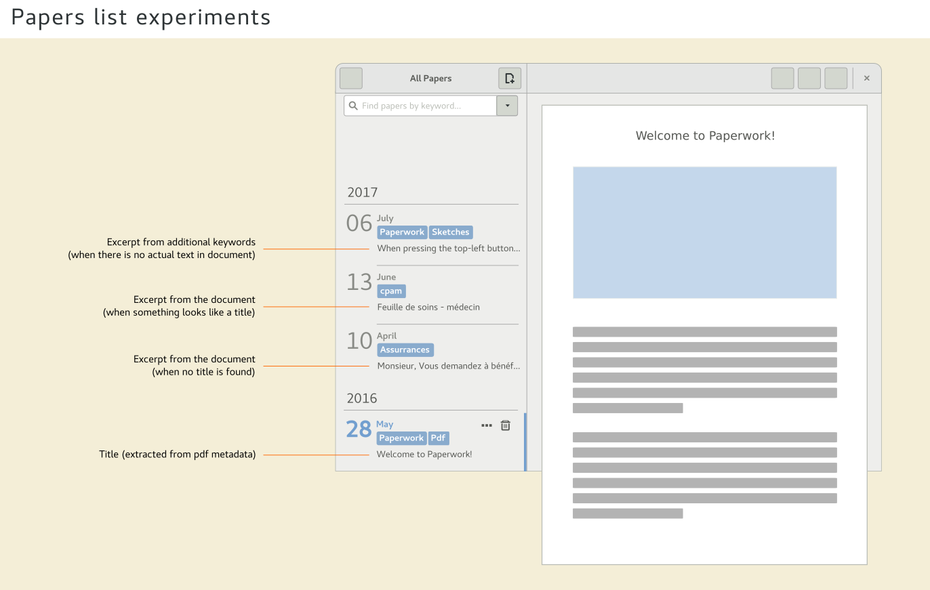The image size is (930, 590).
Task: Click the large 06 date number
Action: [359, 223]
